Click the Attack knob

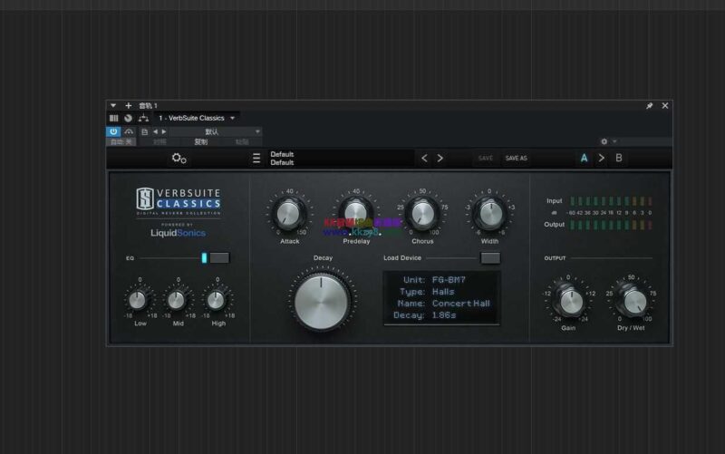(288, 215)
